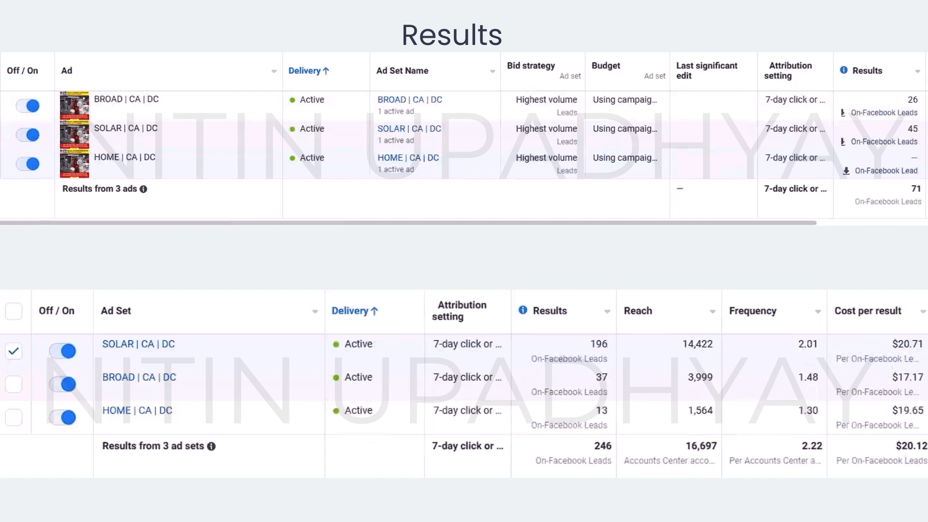This screenshot has width=928, height=522.
Task: Select the checkbox next to SOLAR ad set row
Action: click(14, 350)
